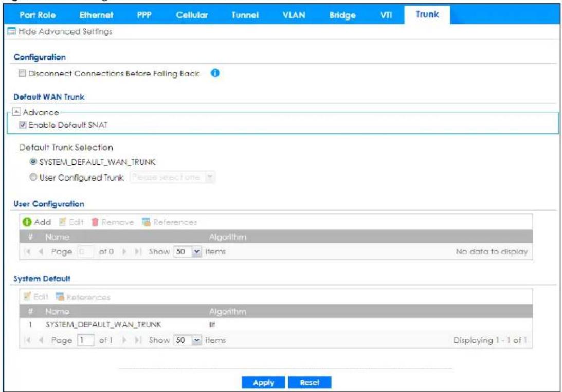Click User Configuration page number field
This screenshot has width=562, height=392.
point(85,252)
